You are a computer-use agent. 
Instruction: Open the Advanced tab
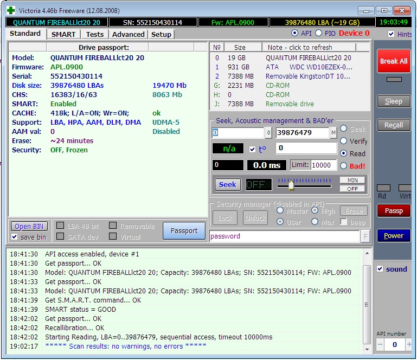pos(128,34)
